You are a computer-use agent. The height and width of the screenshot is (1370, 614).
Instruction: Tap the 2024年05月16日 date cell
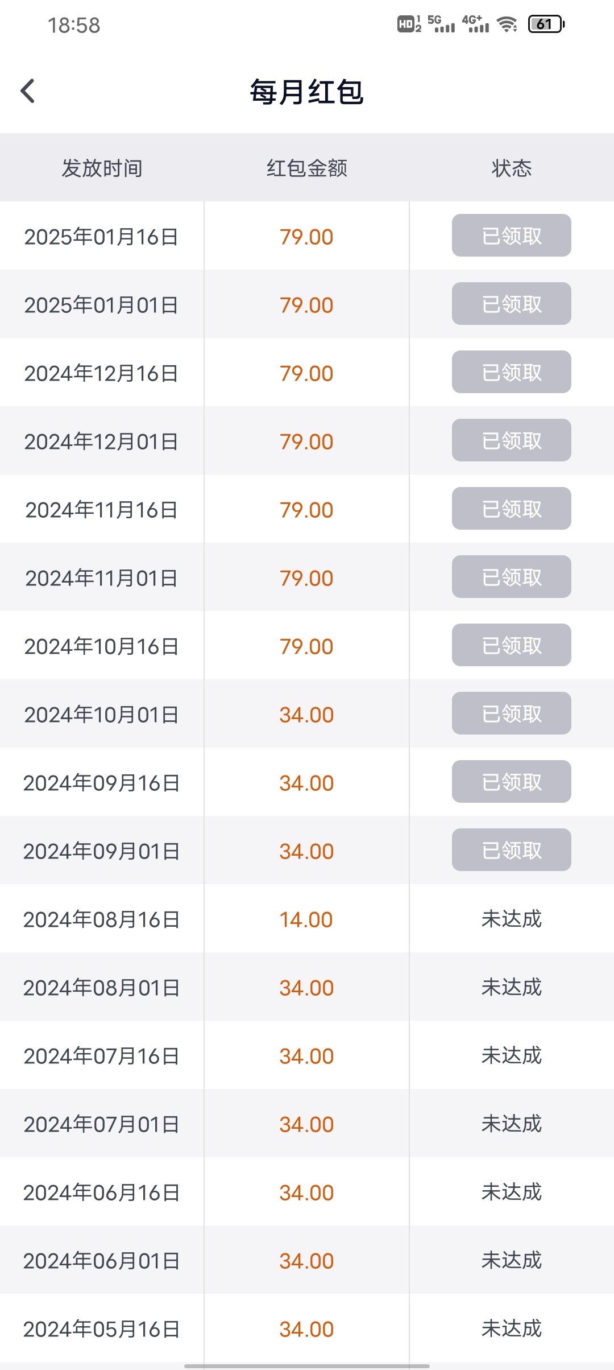coord(102,1329)
